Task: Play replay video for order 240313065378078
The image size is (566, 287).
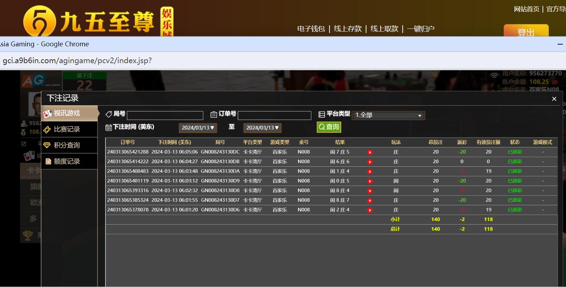Action: pyautogui.click(x=370, y=210)
